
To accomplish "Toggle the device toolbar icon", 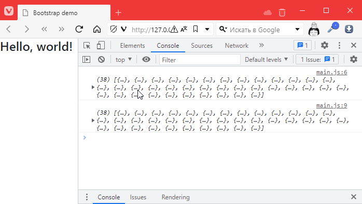I will 101,46.
